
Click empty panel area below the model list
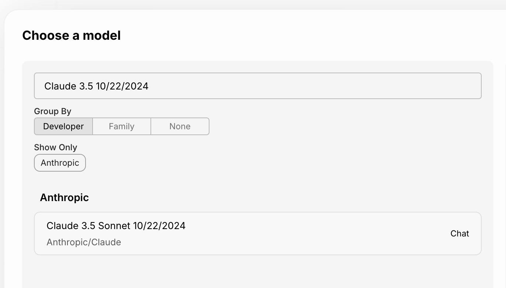257,272
